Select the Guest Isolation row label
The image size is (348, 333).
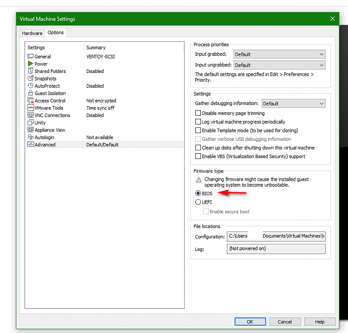[x=50, y=93]
